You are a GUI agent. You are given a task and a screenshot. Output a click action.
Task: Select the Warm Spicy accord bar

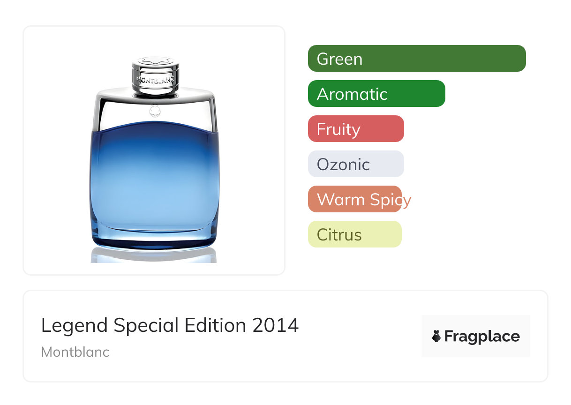click(355, 199)
